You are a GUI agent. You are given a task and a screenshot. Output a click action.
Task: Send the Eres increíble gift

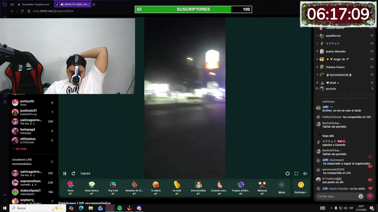pos(198,188)
